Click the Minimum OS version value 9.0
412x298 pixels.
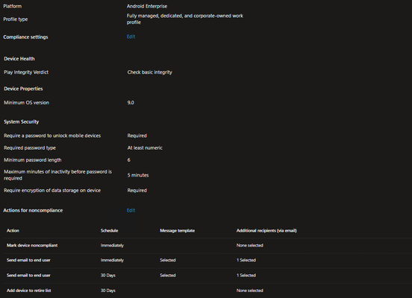pyautogui.click(x=131, y=103)
